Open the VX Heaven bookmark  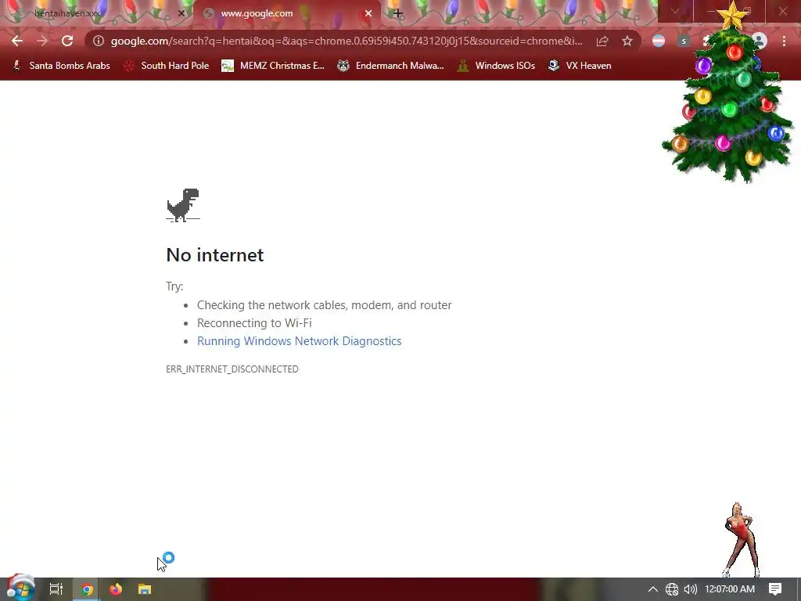pos(580,66)
